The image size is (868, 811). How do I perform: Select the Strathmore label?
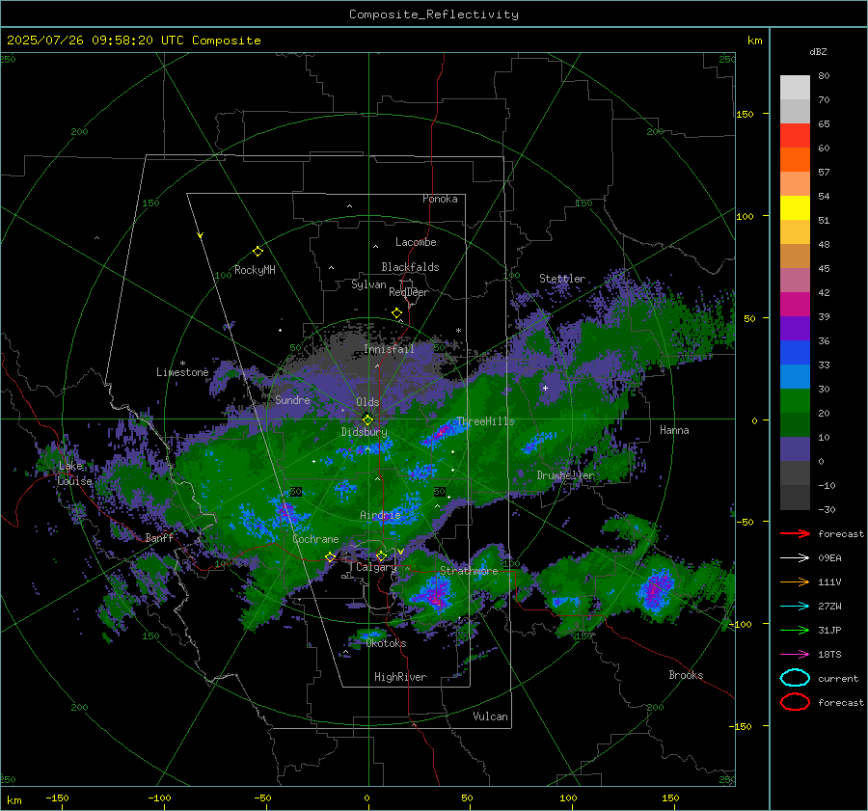click(469, 571)
